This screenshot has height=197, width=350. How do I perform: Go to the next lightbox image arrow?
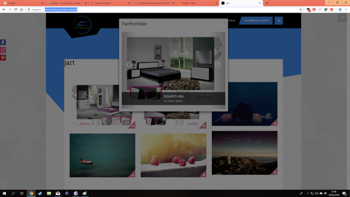coord(218,64)
